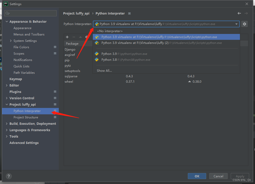Select the pip package row
The image size is (255, 184).
pyautogui.click(x=67, y=60)
